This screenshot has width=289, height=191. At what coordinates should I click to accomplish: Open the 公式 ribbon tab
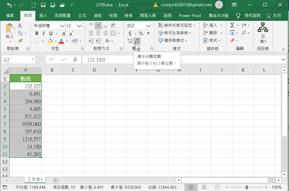tap(82, 15)
